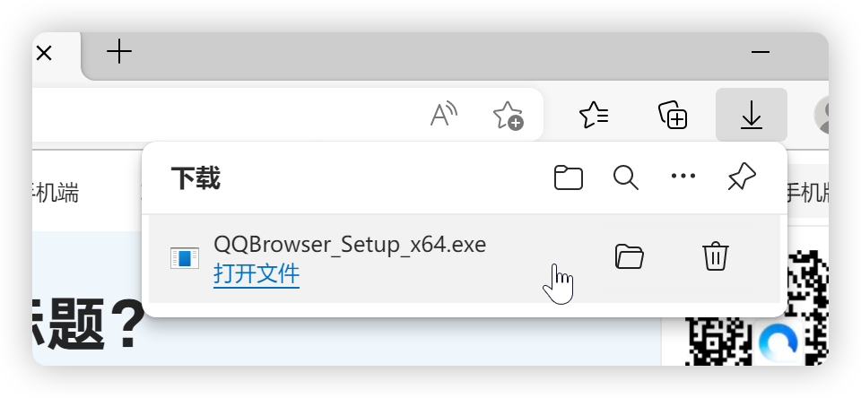Open the Favorites list
Viewport: 861px width, 398px height.
594,115
